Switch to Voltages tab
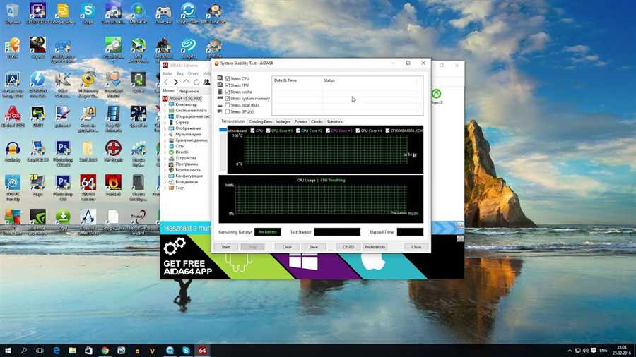 283,121
